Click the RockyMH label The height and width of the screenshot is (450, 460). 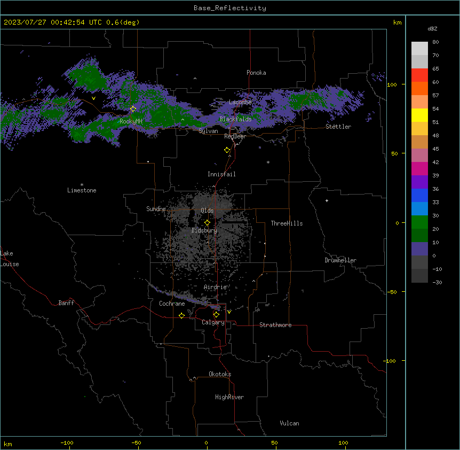click(131, 121)
